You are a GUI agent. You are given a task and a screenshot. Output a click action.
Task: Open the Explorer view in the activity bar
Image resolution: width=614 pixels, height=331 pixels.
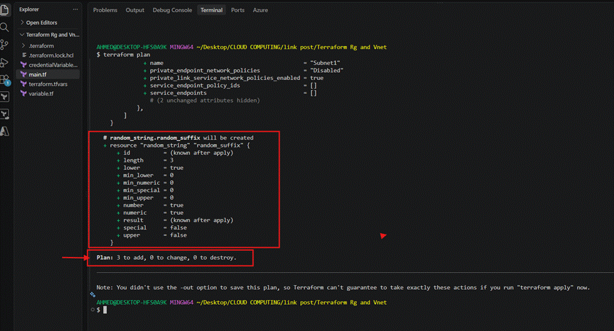click(5, 10)
